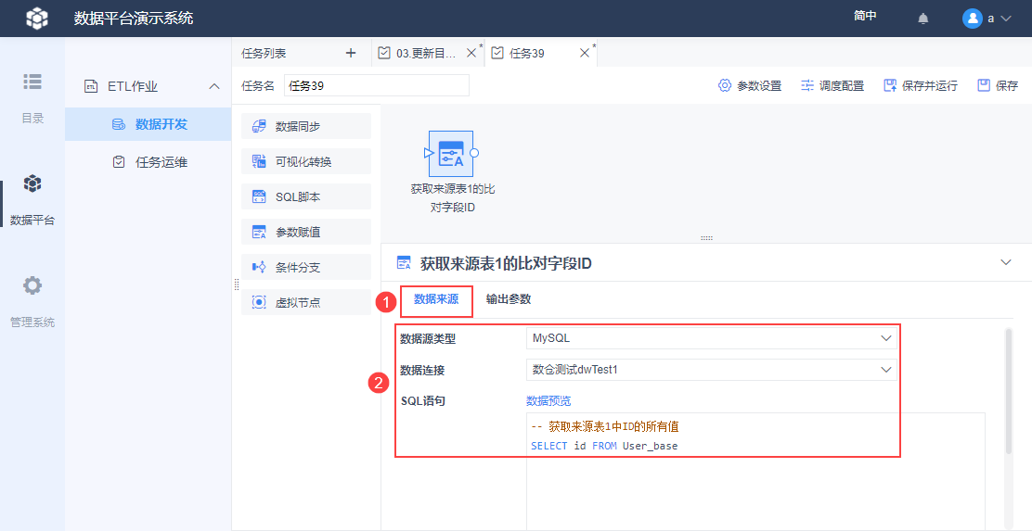This screenshot has width=1032, height=531.
Task: Click the 条件分支 component label
Action: click(x=298, y=268)
